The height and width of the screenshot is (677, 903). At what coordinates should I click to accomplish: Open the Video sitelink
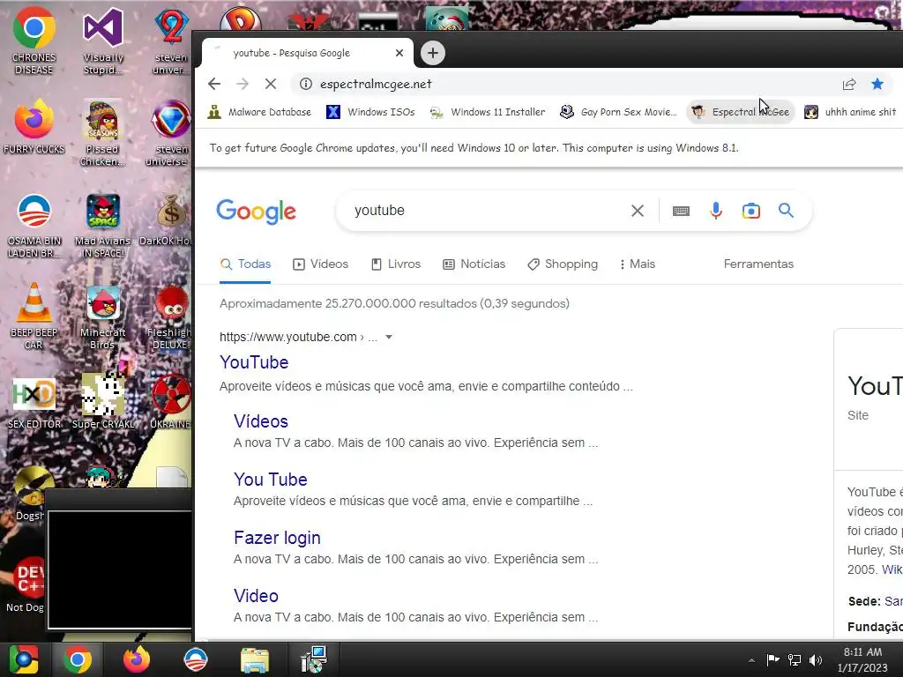[257, 596]
